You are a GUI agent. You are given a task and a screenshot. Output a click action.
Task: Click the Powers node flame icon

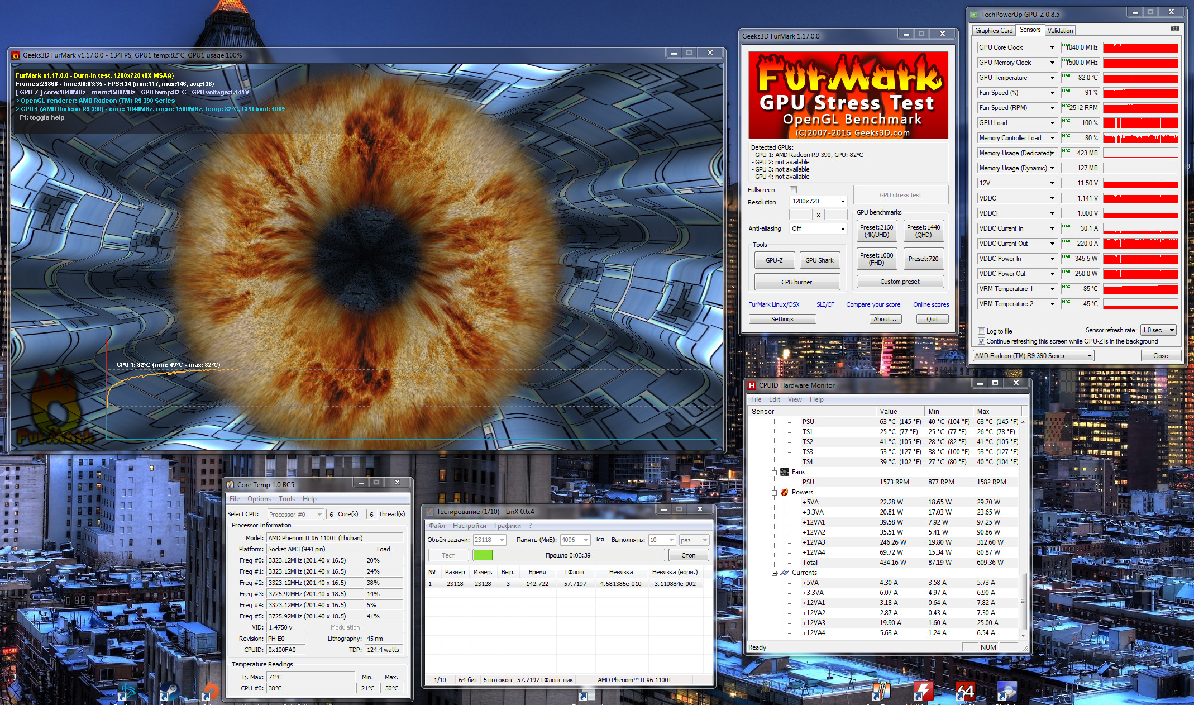(x=785, y=492)
